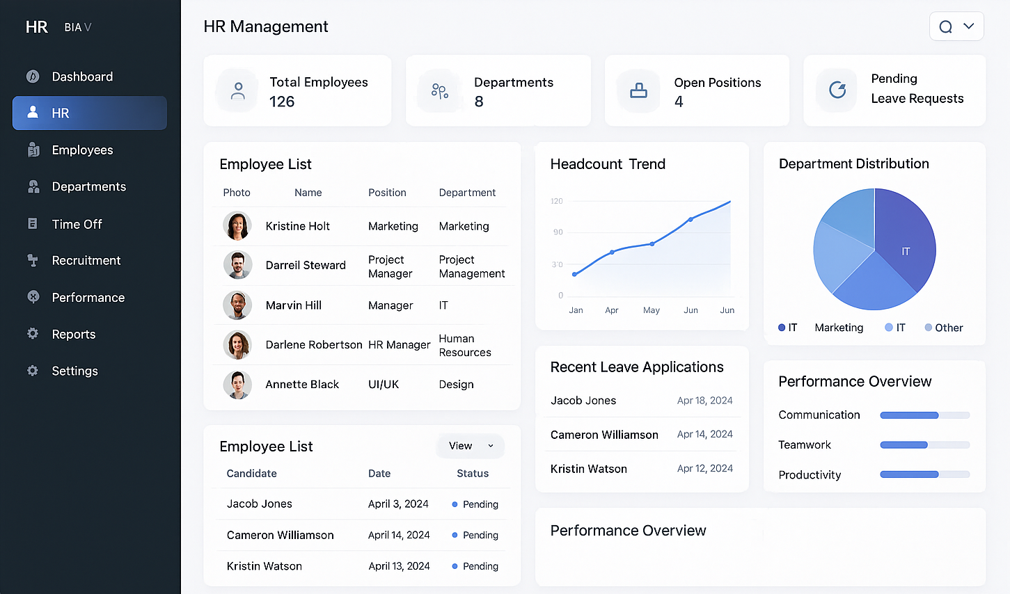The width and height of the screenshot is (1010, 594).
Task: Click the dark blue IT legend dot
Action: [782, 328]
